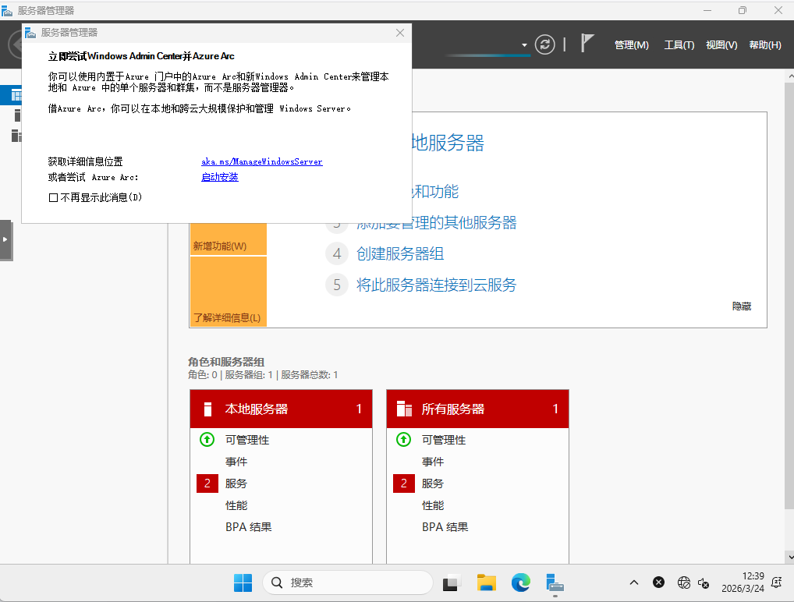
Task: Click the 启动安装 link
Action: [219, 177]
